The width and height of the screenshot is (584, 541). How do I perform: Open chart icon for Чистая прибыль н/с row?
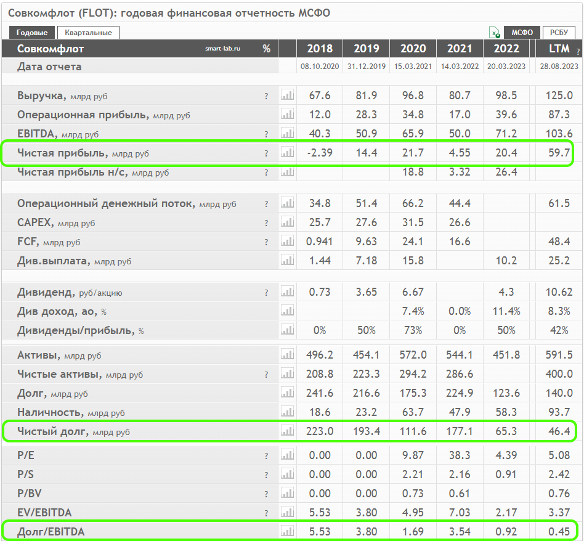tap(287, 171)
